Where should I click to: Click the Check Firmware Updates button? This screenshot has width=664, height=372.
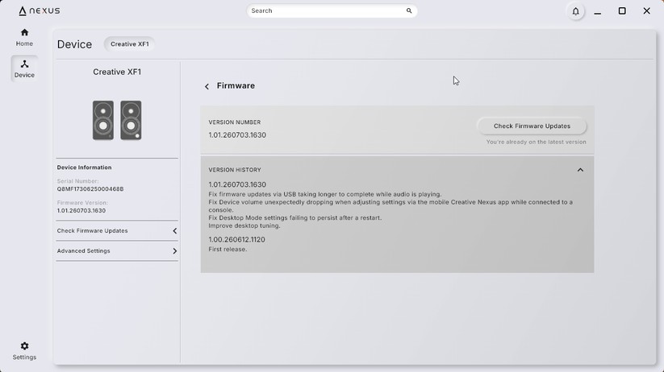[532, 126]
